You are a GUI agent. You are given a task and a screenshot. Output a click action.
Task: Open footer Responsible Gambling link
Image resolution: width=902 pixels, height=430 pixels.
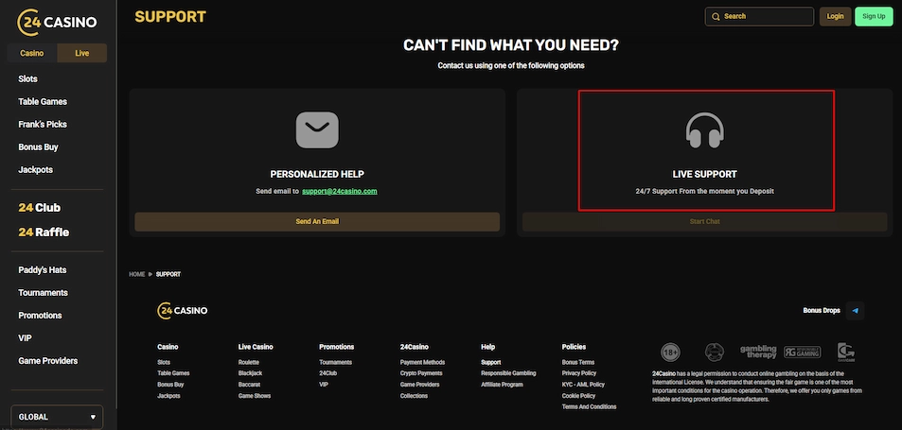[508, 373]
